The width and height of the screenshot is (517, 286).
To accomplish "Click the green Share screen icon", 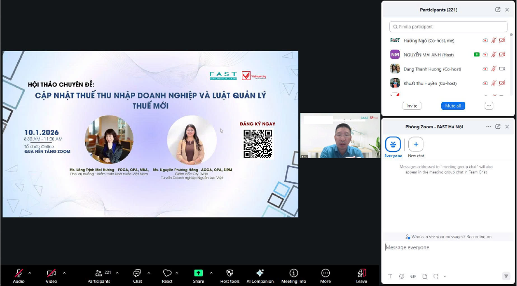I will pyautogui.click(x=198, y=273).
